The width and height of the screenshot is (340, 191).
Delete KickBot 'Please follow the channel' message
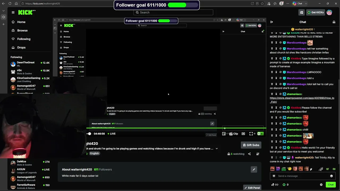pyautogui.click(x=272, y=108)
